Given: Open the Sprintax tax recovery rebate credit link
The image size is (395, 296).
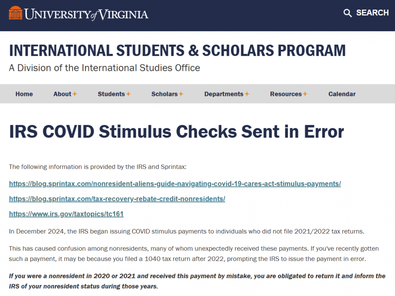Looking at the screenshot, I should (117, 199).
